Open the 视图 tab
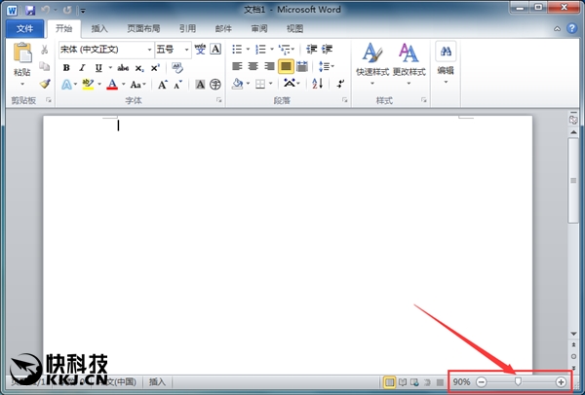 tap(294, 28)
